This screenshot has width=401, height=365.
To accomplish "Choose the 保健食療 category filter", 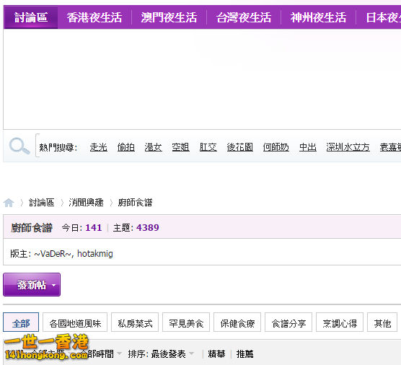I will (237, 324).
